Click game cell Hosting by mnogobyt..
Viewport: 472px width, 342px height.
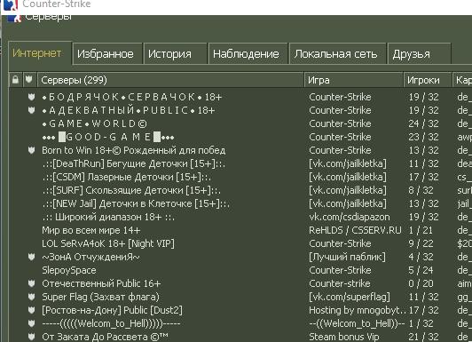tap(358, 310)
